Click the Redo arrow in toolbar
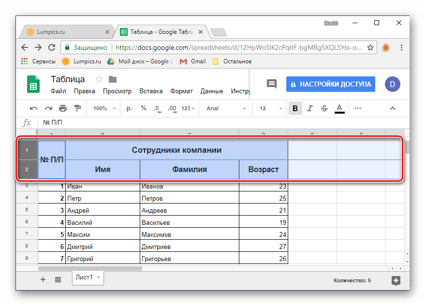Image resolution: width=426 pixels, height=306 pixels. click(48, 108)
